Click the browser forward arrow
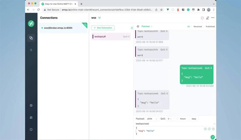 pyautogui.click(x=33, y=10)
